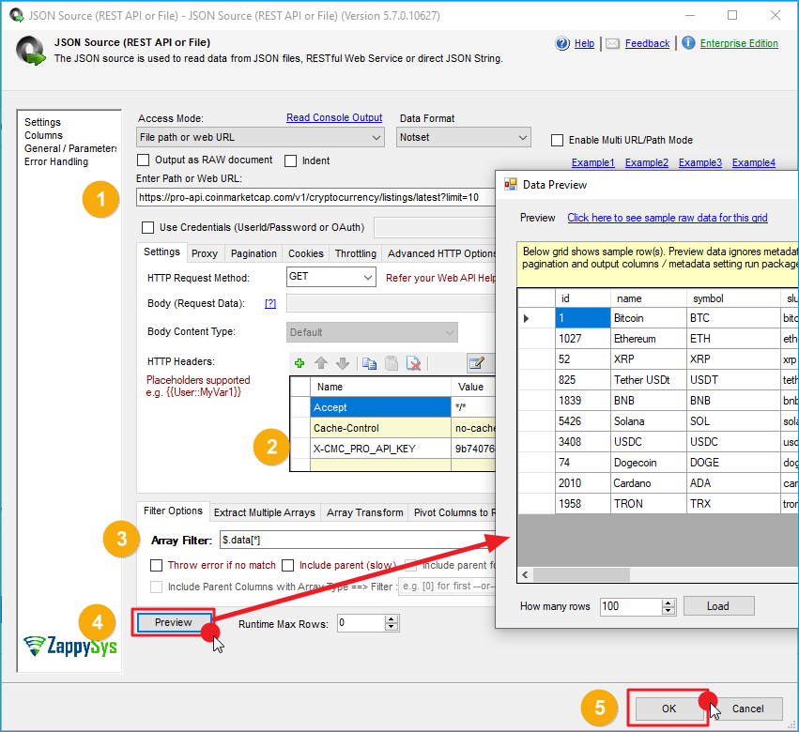
Task: Switch to the Proxy tab
Action: pyautogui.click(x=205, y=253)
